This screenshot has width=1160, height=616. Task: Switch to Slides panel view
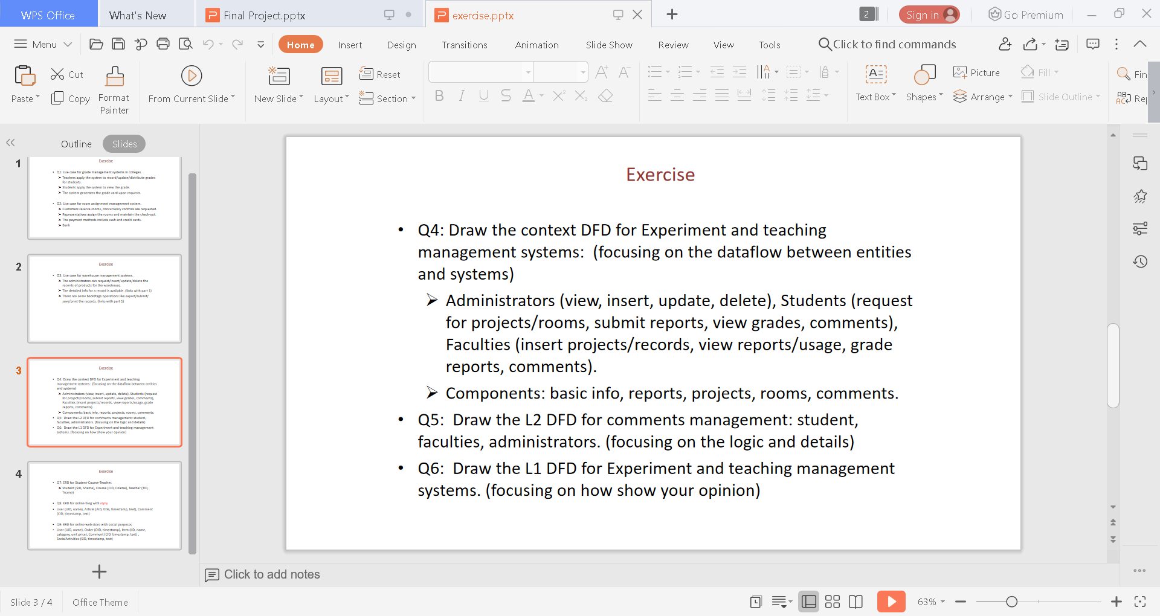pos(124,144)
